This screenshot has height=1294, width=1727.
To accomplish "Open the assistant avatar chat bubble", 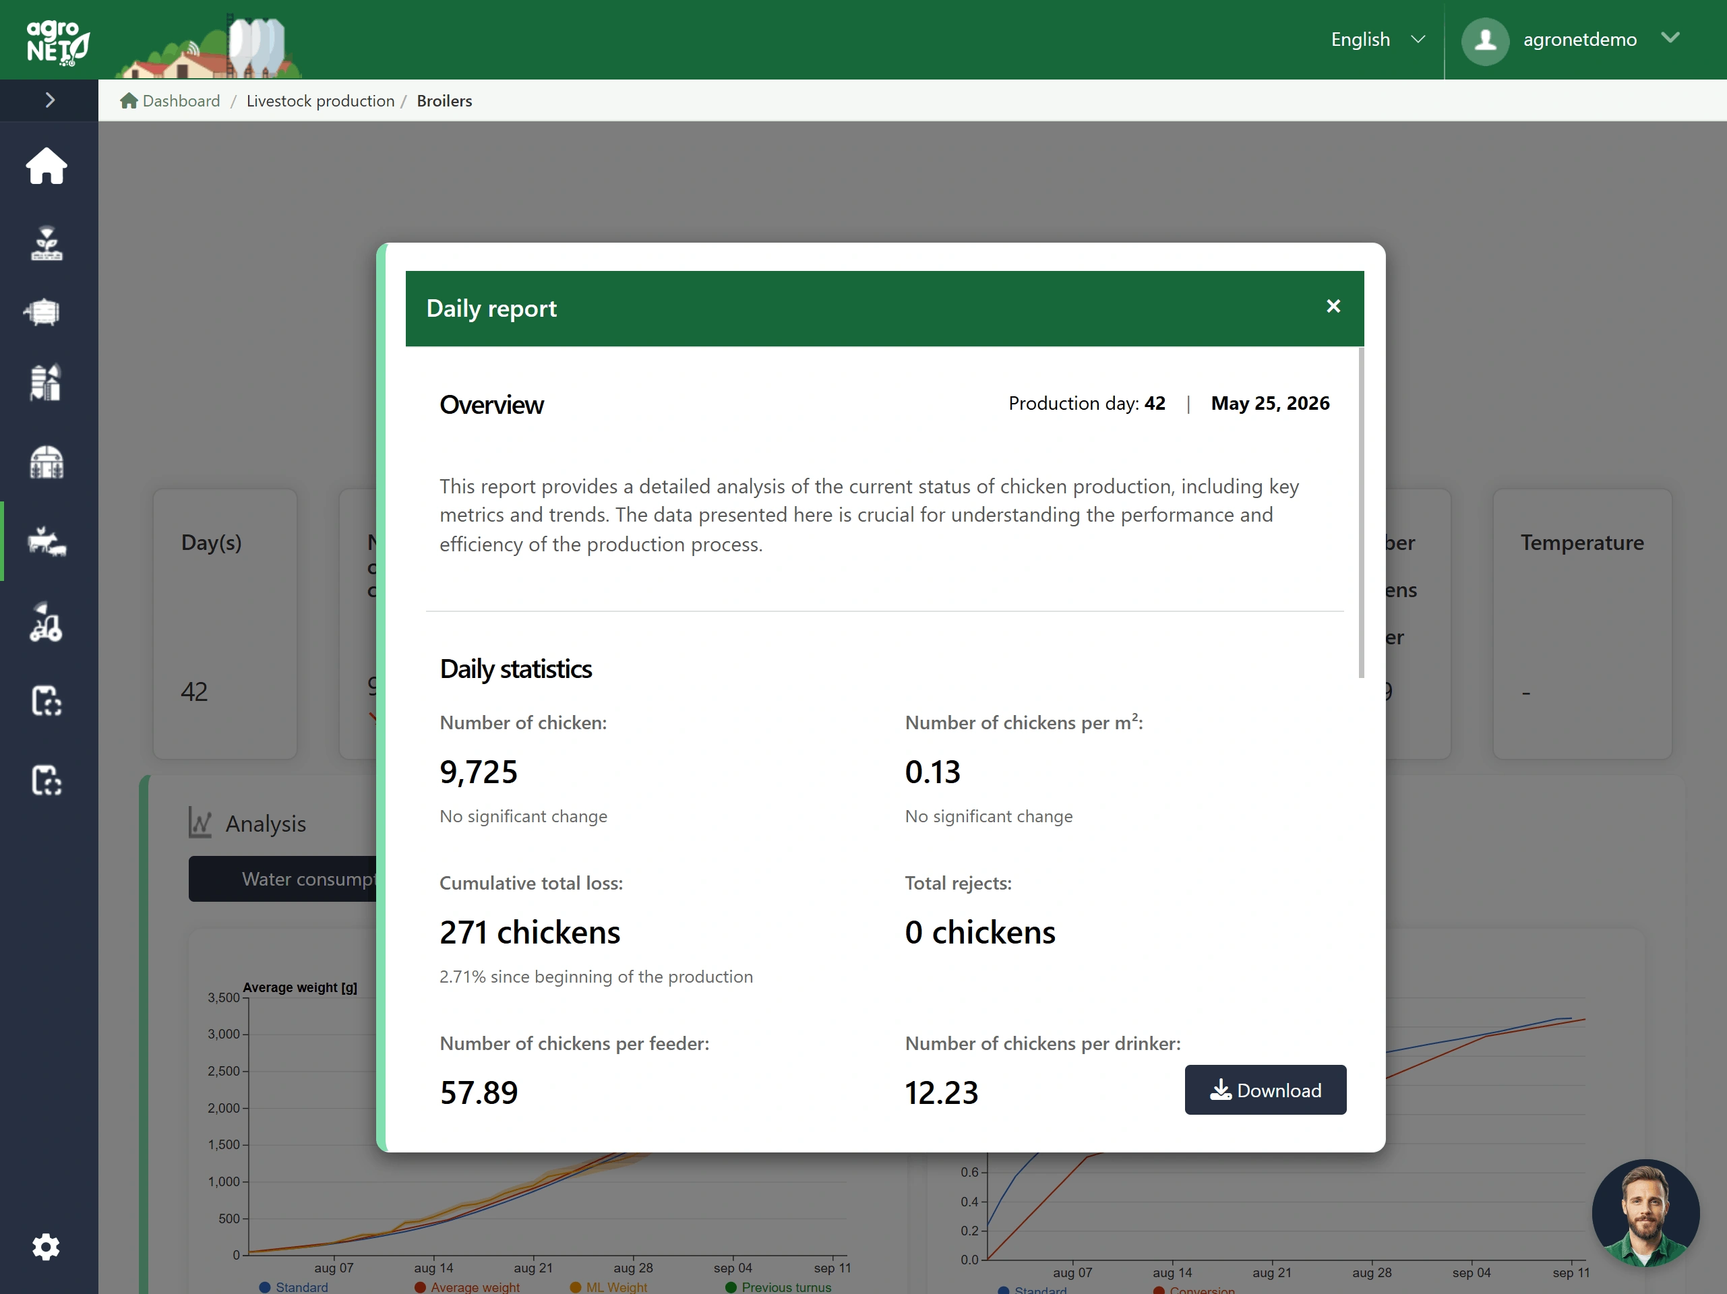I will 1645,1212.
